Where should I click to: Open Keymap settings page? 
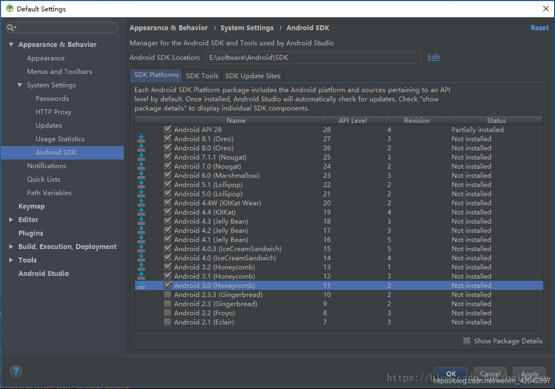(32, 206)
